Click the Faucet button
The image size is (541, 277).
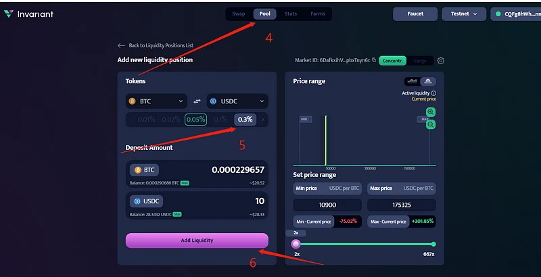pyautogui.click(x=415, y=14)
